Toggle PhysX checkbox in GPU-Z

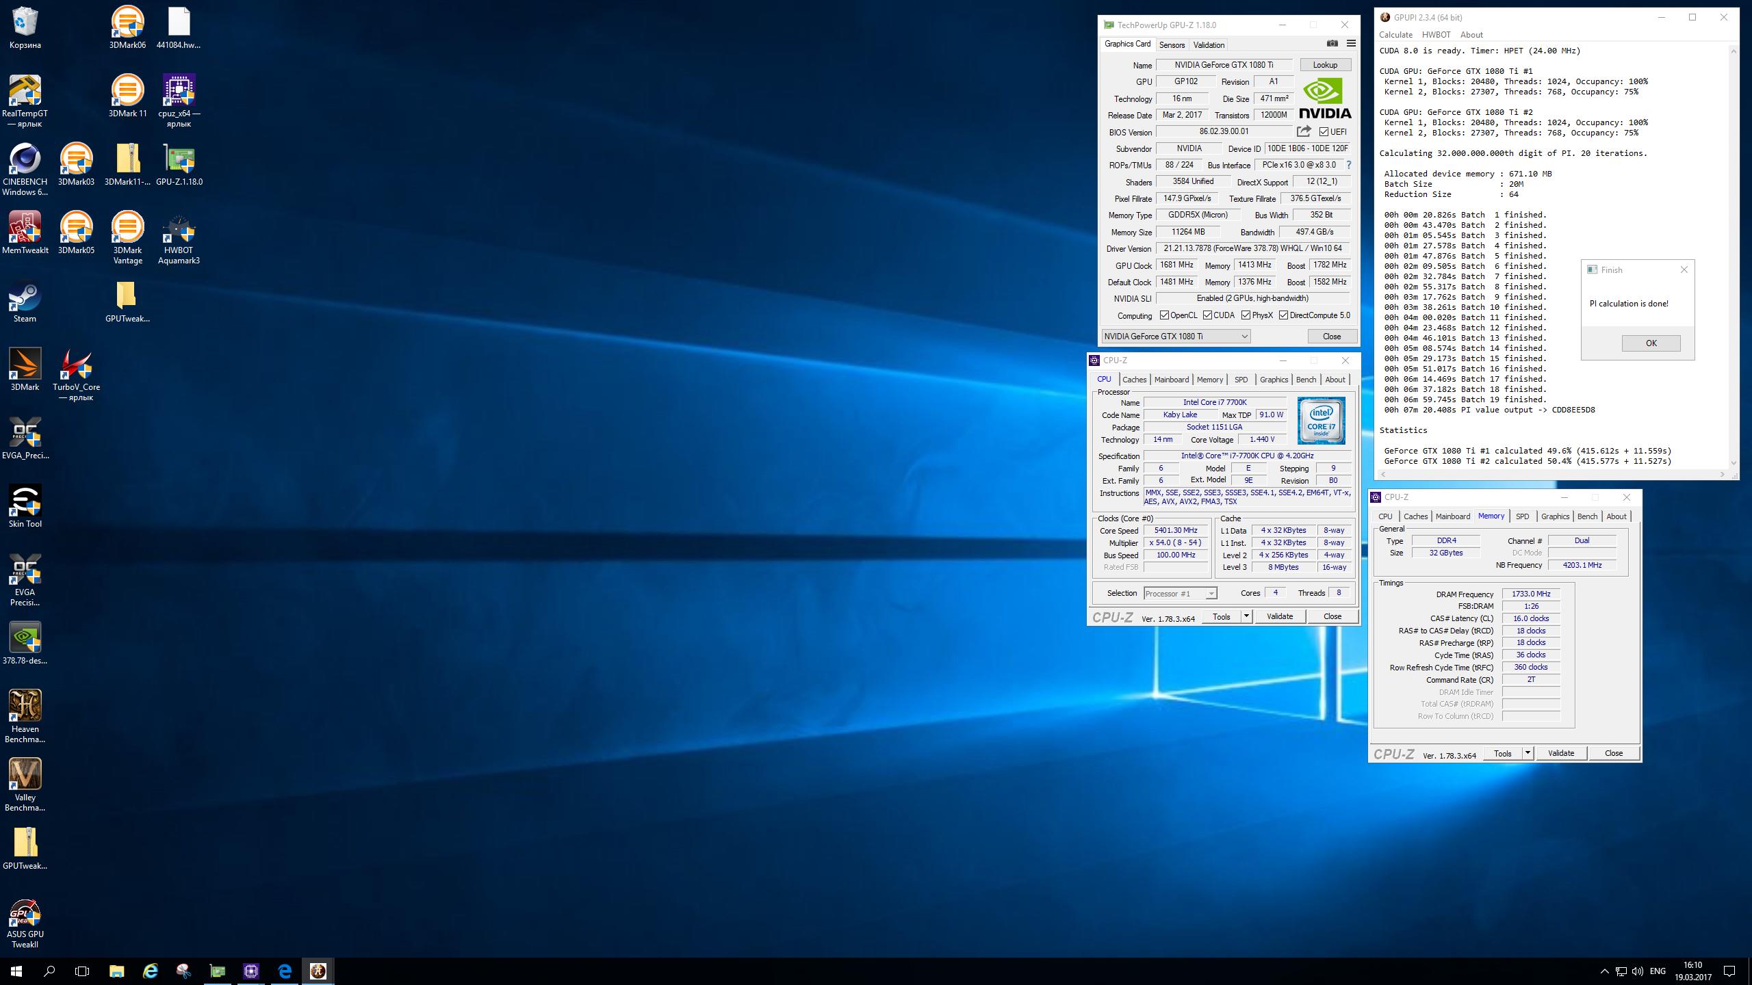[1246, 315]
